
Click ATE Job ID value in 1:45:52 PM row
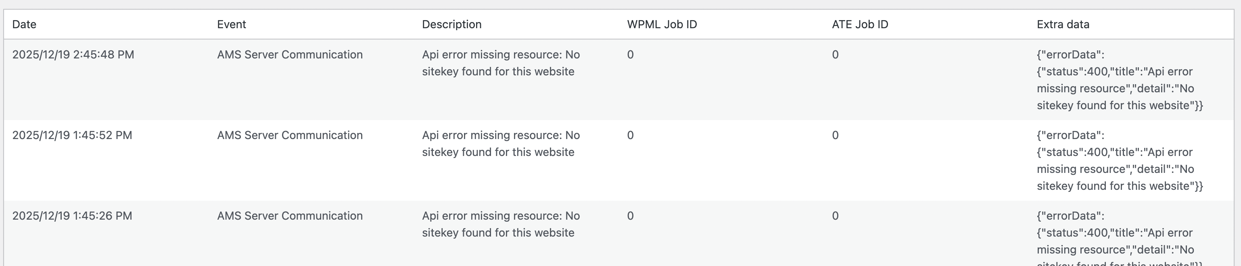coord(835,135)
